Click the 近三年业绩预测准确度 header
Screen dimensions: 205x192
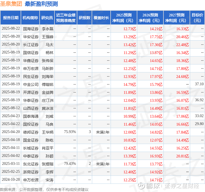click(x=66, y=18)
